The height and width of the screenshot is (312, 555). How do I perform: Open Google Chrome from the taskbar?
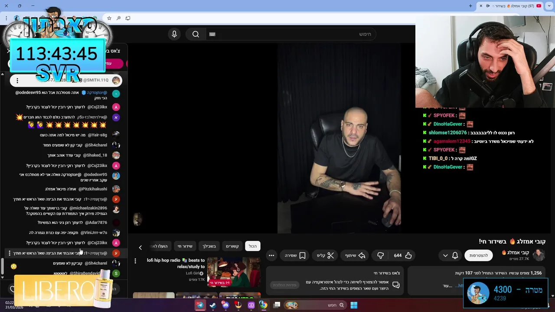[x=263, y=305]
